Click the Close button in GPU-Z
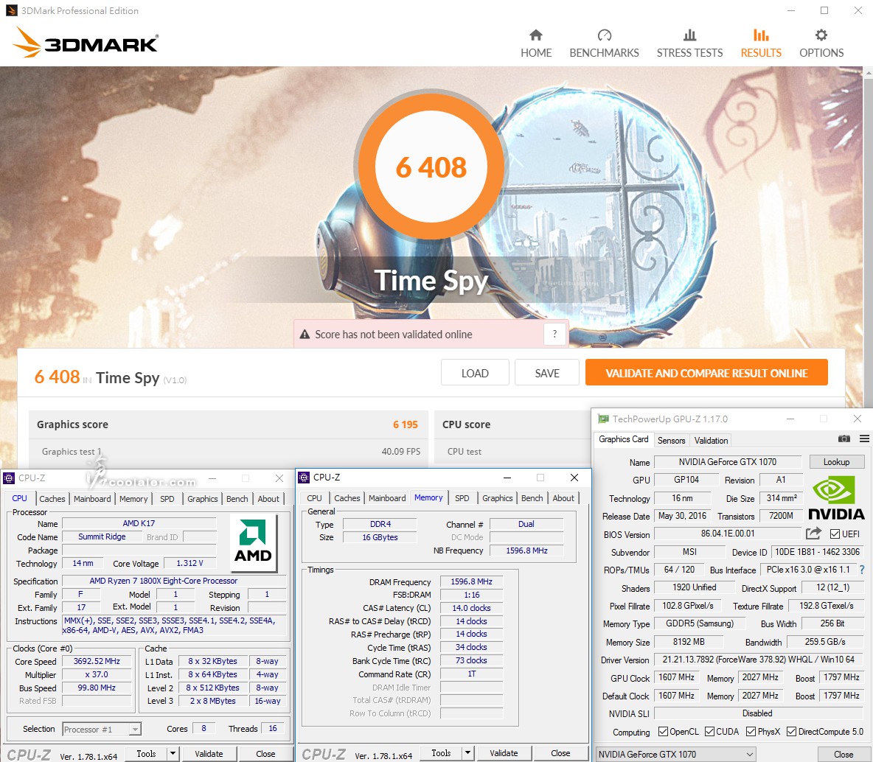This screenshot has height=762, width=873. coord(844,754)
